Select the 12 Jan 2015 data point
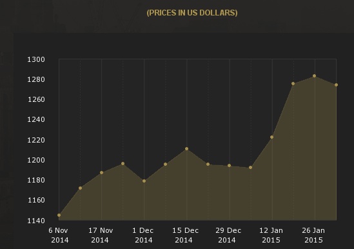The width and height of the screenshot is (354, 249). click(x=272, y=137)
